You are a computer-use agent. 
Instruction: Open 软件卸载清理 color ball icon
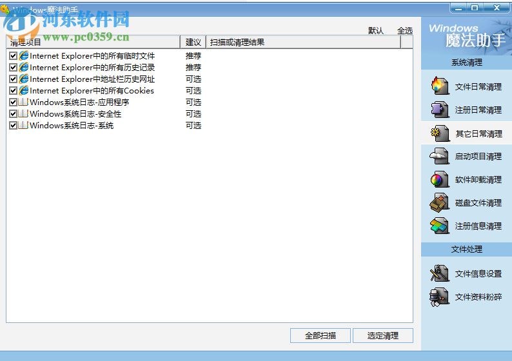click(440, 179)
